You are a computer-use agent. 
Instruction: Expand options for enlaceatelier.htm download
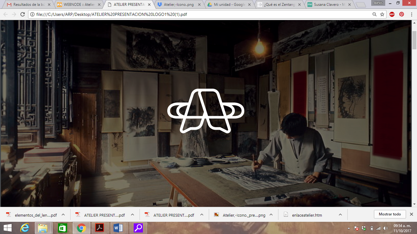[340, 214]
